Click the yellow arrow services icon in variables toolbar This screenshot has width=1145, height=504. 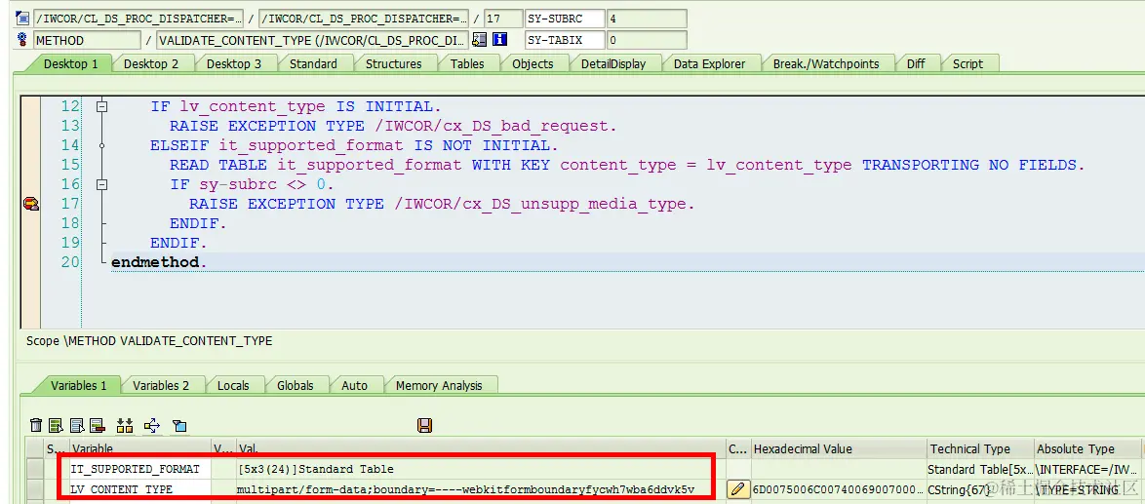click(152, 425)
